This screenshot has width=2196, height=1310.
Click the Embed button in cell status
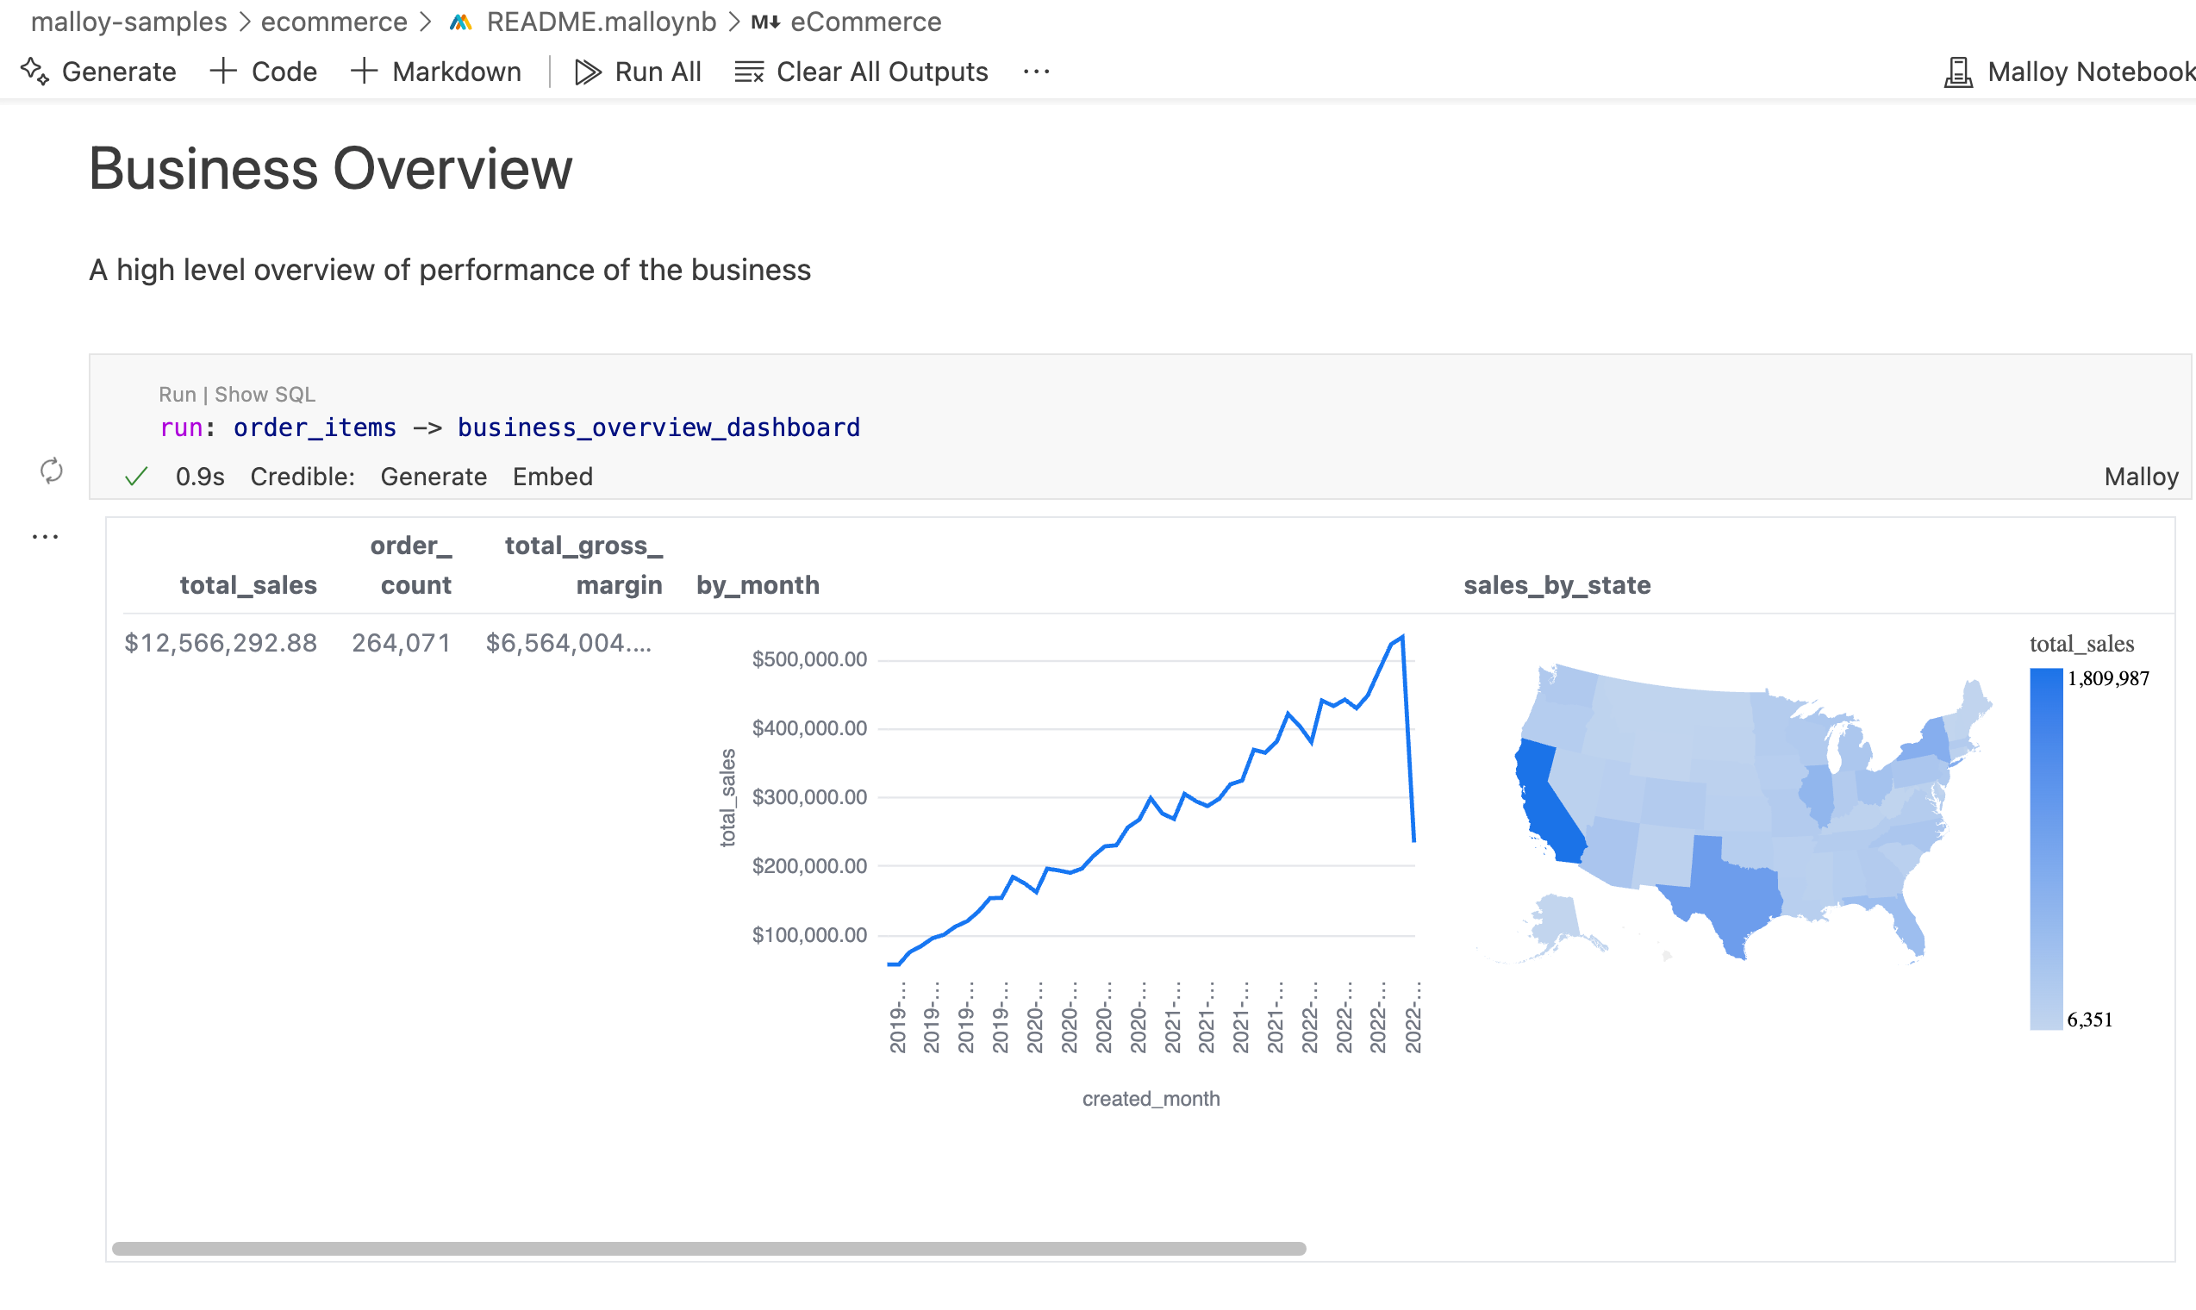[x=552, y=477]
